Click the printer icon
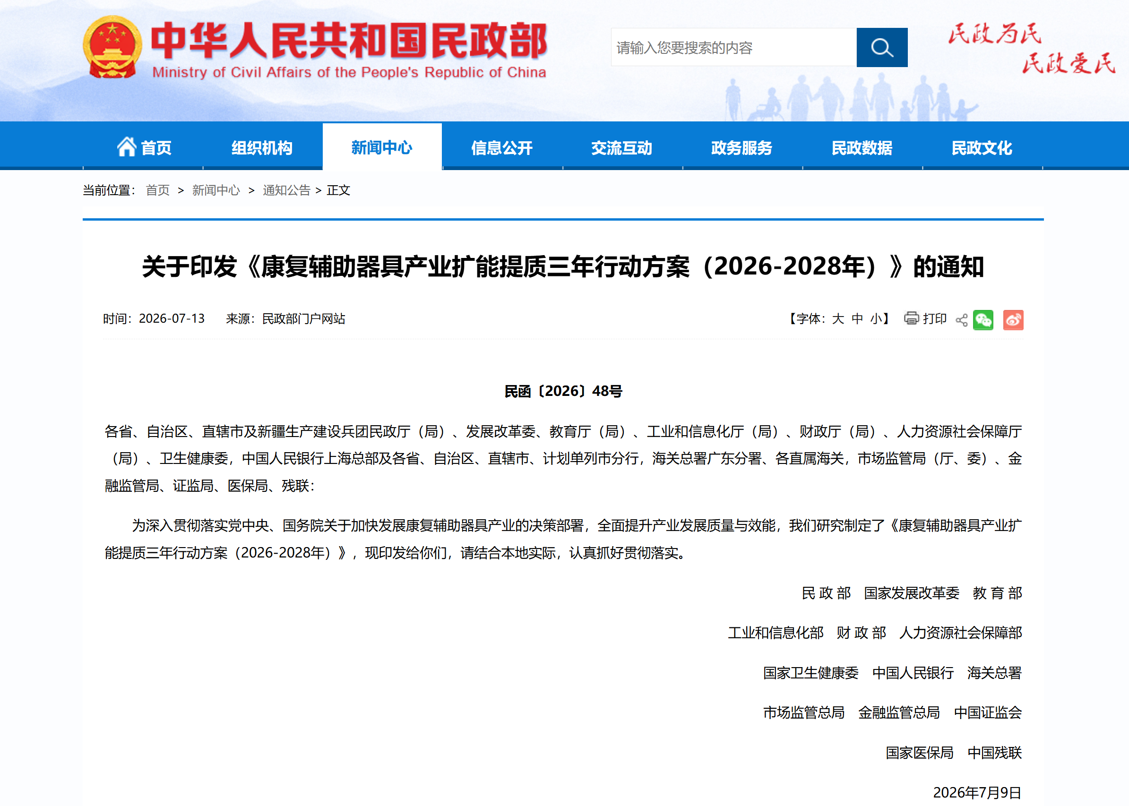Viewport: 1129px width, 806px height. pyautogui.click(x=911, y=318)
